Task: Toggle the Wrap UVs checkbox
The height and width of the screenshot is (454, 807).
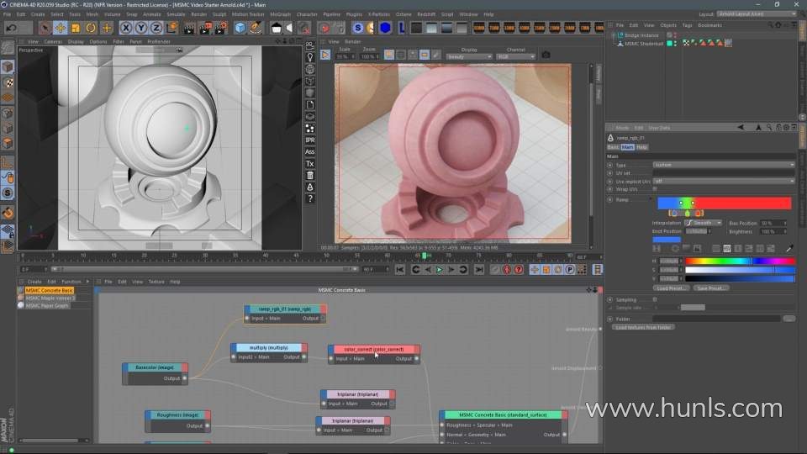Action: (x=655, y=189)
